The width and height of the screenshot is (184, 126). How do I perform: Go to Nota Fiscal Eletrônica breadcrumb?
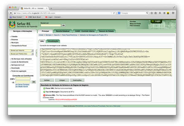click(x=70, y=35)
